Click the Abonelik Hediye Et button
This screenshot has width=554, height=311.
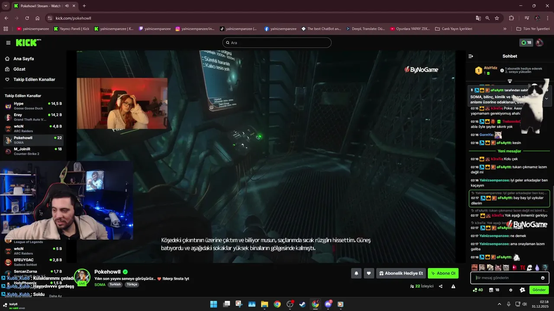point(401,273)
